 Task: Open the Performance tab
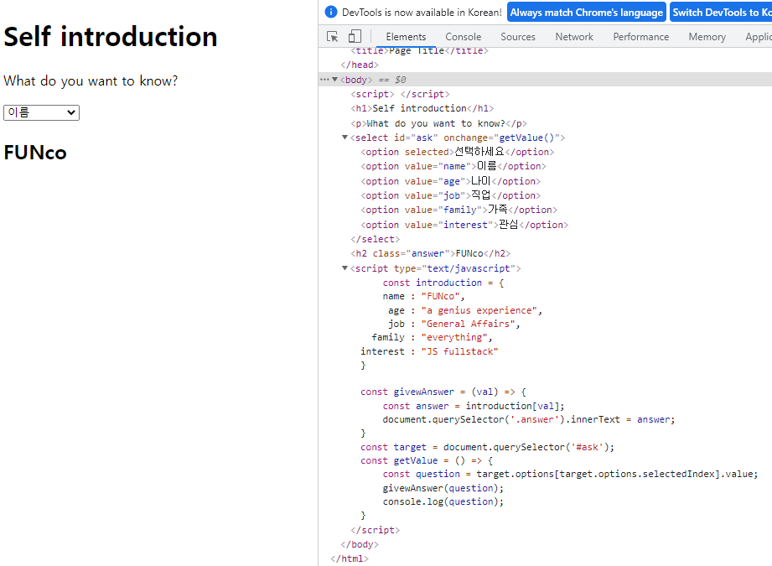coord(640,36)
